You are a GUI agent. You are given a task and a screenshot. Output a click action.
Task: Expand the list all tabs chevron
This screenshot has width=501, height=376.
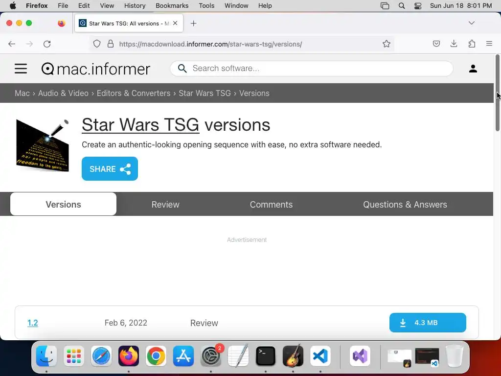coord(471,23)
